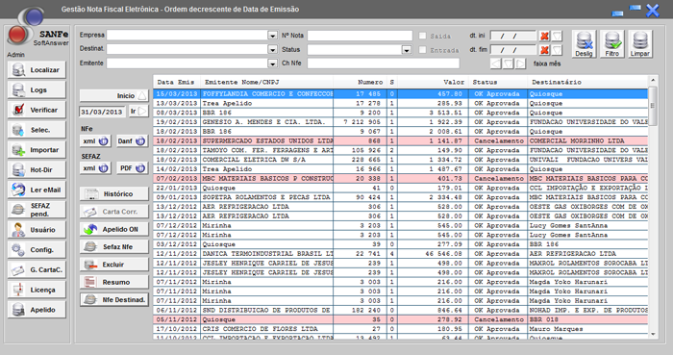Image resolution: width=673 pixels, height=355 pixels.
Task: Select the DANICA TERMOINDUSTRIAL BRASIL row
Action: 401,254
